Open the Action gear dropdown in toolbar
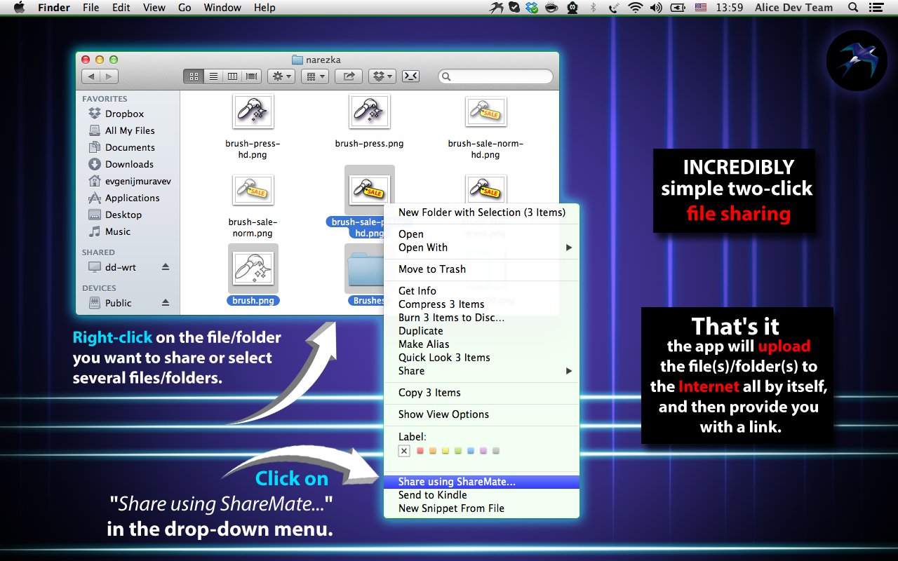 pos(281,76)
